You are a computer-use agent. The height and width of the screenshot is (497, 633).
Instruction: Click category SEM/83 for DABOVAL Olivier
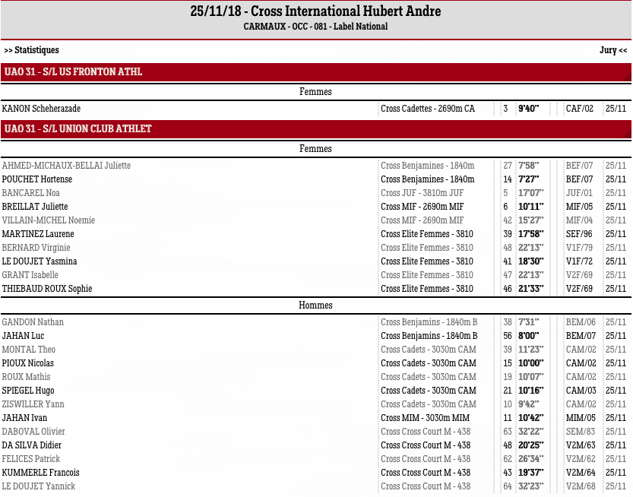click(x=581, y=432)
